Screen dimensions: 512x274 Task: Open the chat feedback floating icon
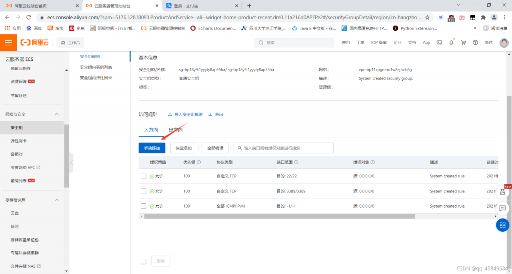502,208
